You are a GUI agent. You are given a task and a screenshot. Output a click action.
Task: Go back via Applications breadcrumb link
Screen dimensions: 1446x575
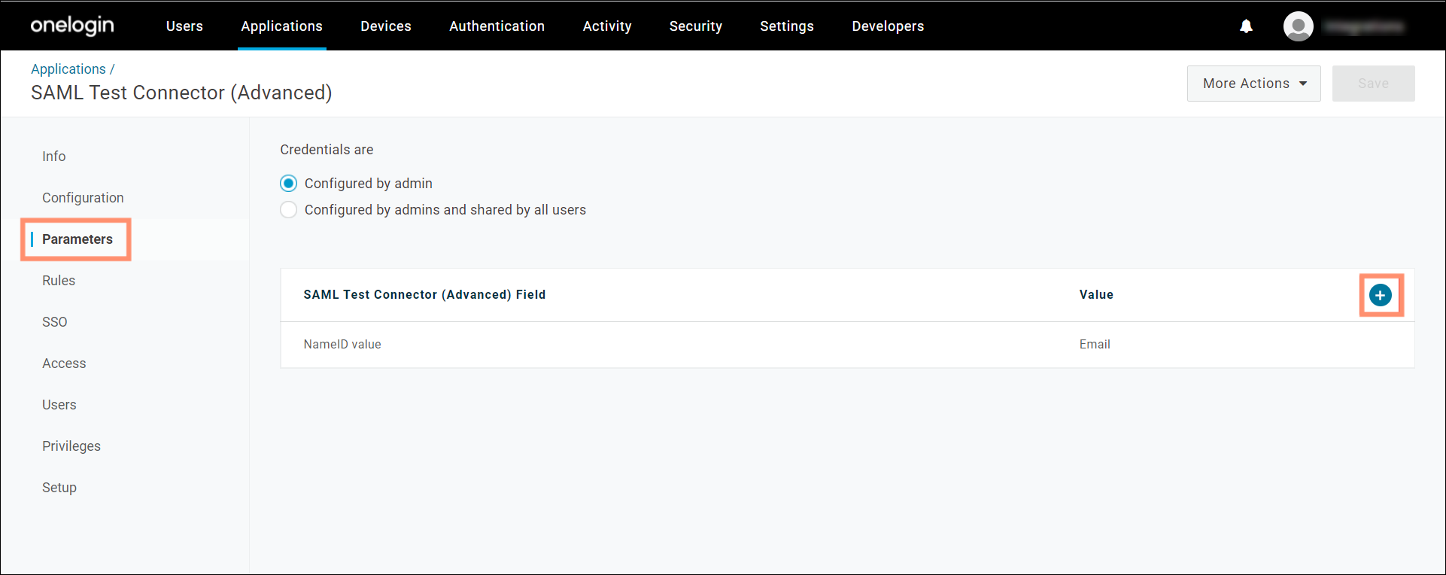pyautogui.click(x=68, y=69)
